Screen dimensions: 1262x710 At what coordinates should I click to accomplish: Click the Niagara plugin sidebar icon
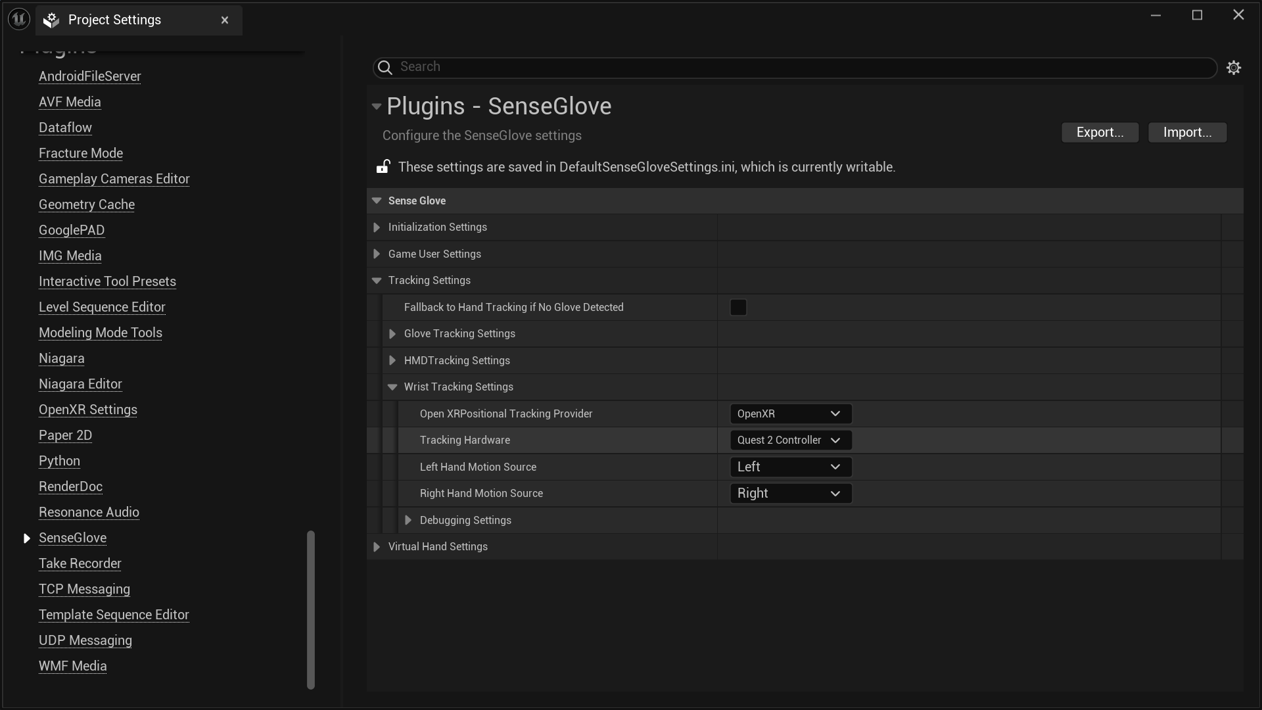(x=62, y=358)
